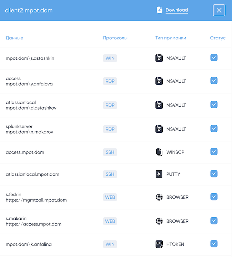Click the Протоколы column header
Image resolution: width=232 pixels, height=257 pixels.
click(x=115, y=38)
